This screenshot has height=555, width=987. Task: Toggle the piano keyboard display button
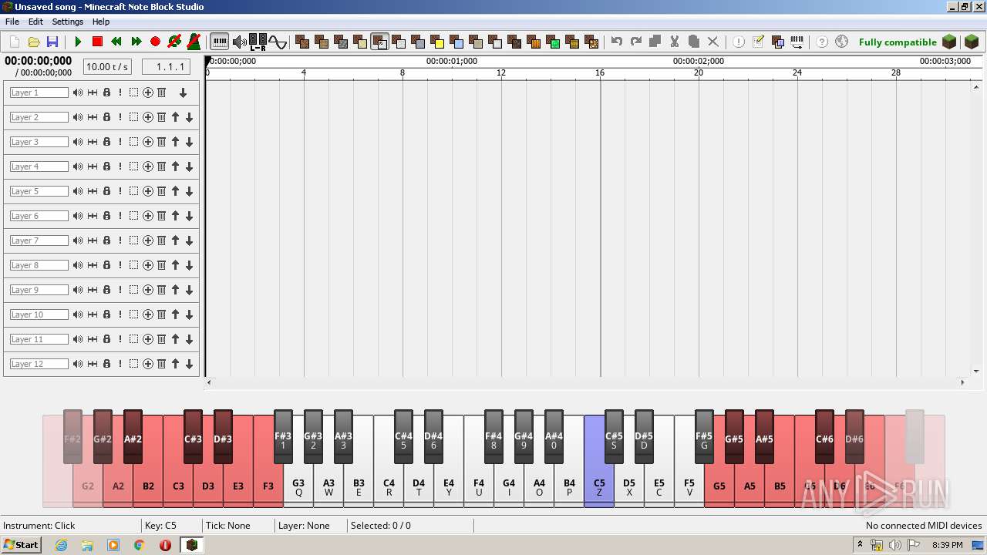point(220,42)
